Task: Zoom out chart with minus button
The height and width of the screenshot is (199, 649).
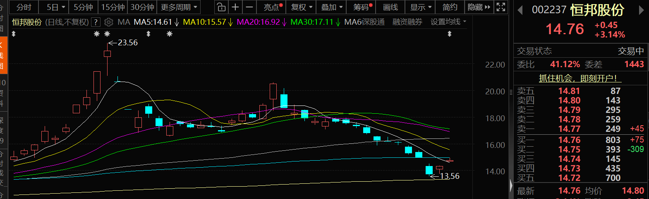Action: click(249, 7)
